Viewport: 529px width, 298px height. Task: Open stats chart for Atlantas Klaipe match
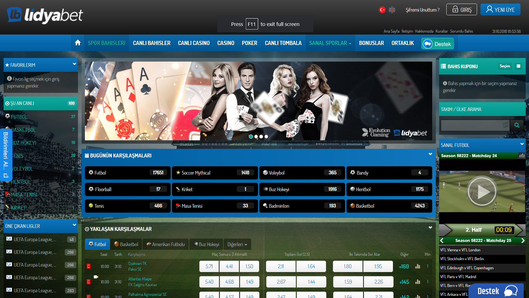pos(418,282)
